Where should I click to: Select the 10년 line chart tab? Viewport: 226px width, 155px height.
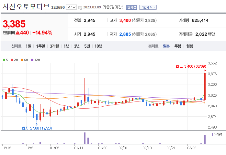pos(98,46)
